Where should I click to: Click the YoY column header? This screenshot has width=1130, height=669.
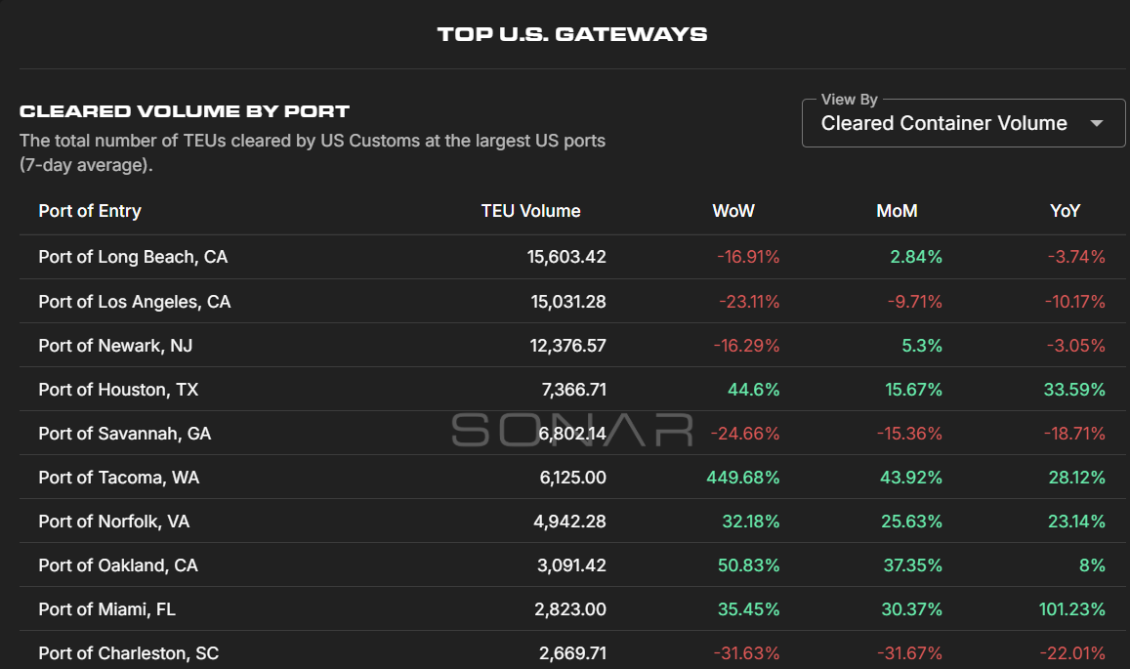pyautogui.click(x=1067, y=211)
